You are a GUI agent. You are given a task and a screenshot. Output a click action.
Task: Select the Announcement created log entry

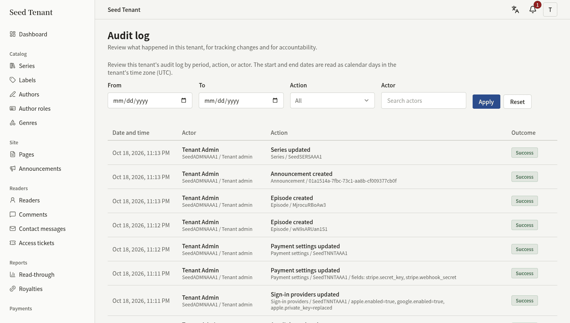[x=332, y=177]
